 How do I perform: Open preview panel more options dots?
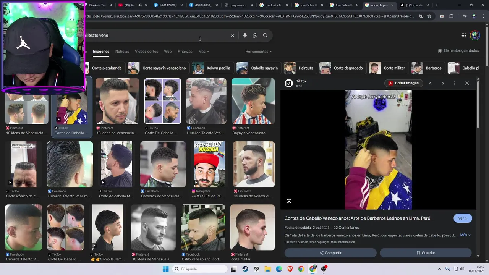click(455, 83)
